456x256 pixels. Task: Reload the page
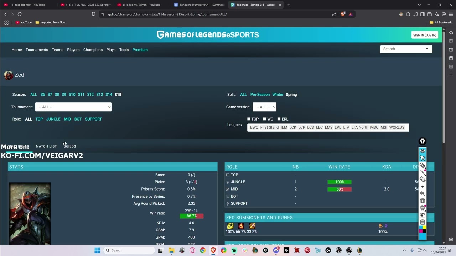tap(20, 14)
